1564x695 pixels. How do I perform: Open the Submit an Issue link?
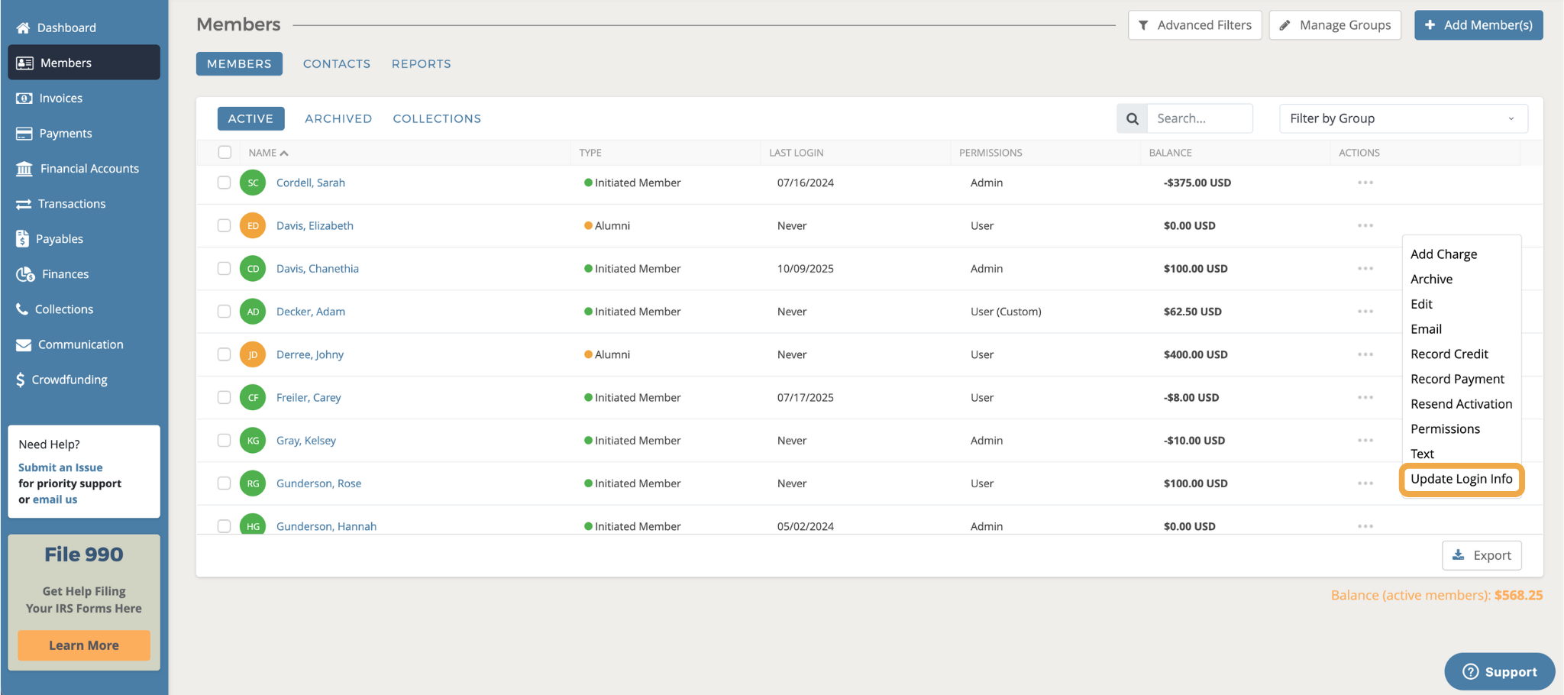click(x=60, y=467)
